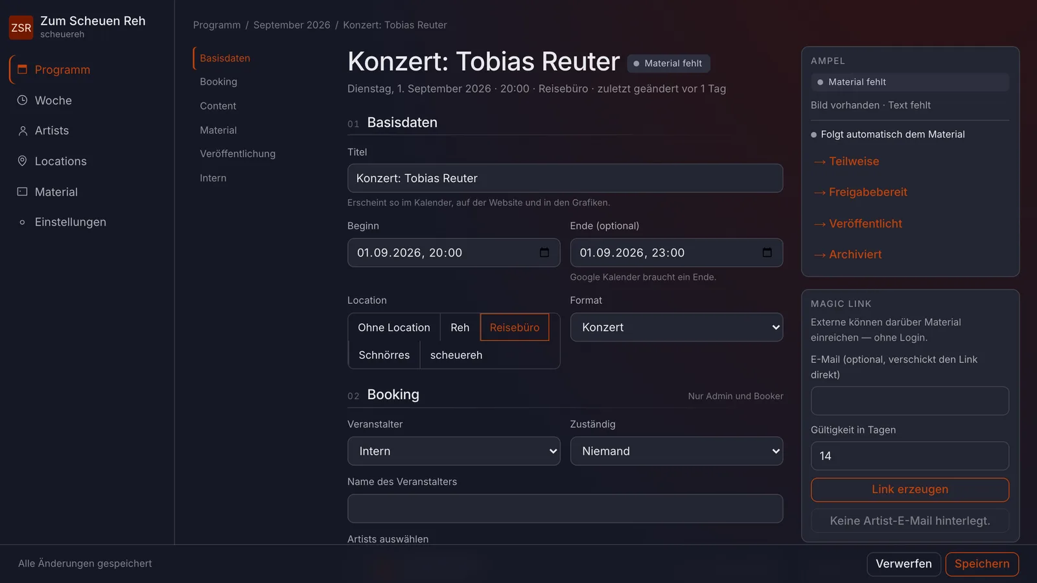Click Verwerfen button
Image resolution: width=1037 pixels, height=583 pixels.
point(903,564)
